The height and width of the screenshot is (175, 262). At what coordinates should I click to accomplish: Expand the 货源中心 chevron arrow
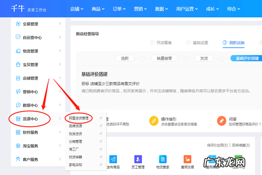pyautogui.click(x=60, y=119)
